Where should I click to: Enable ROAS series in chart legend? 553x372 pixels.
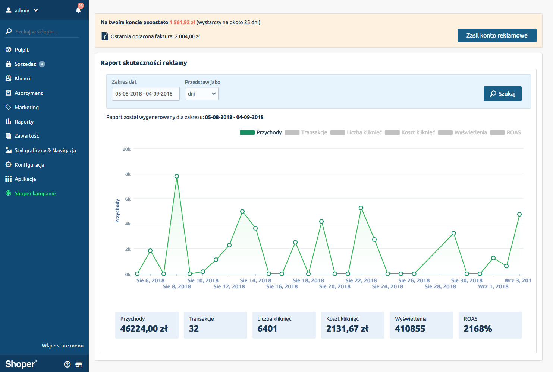coord(505,132)
